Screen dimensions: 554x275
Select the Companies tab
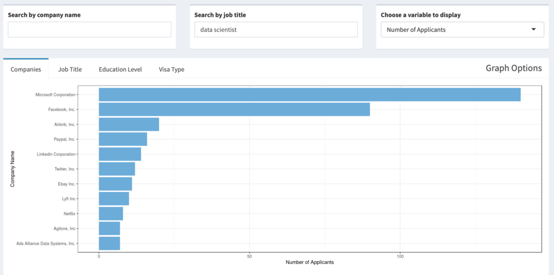tap(26, 69)
